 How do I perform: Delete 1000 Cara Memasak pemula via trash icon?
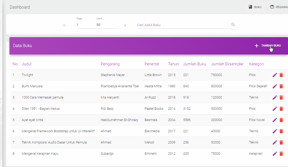[281, 97]
